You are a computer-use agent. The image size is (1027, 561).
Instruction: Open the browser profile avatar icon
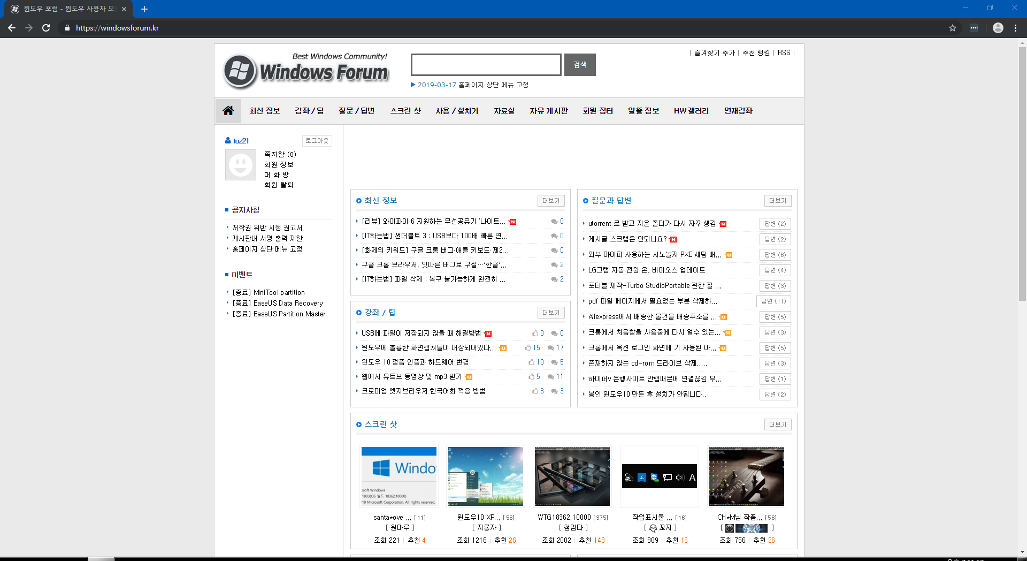coord(998,28)
